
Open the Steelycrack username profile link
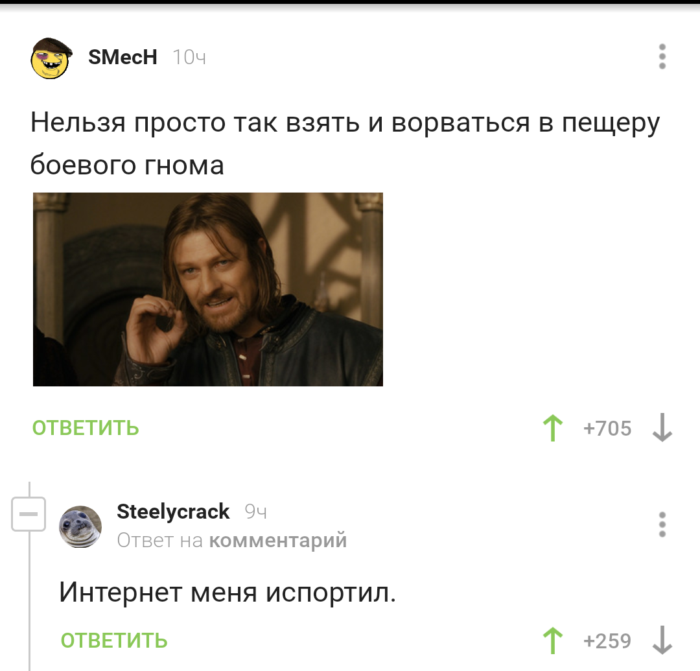173,512
